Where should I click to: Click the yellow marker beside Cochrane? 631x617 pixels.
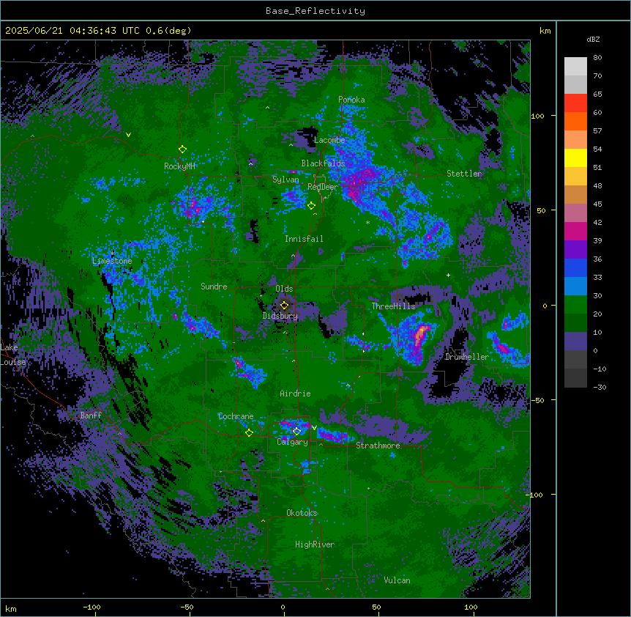click(x=249, y=433)
